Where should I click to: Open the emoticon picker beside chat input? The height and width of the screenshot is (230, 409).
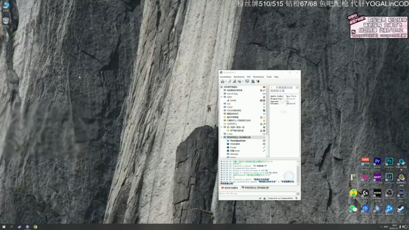298,194
